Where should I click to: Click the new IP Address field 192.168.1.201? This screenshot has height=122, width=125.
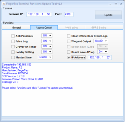(100, 57)
